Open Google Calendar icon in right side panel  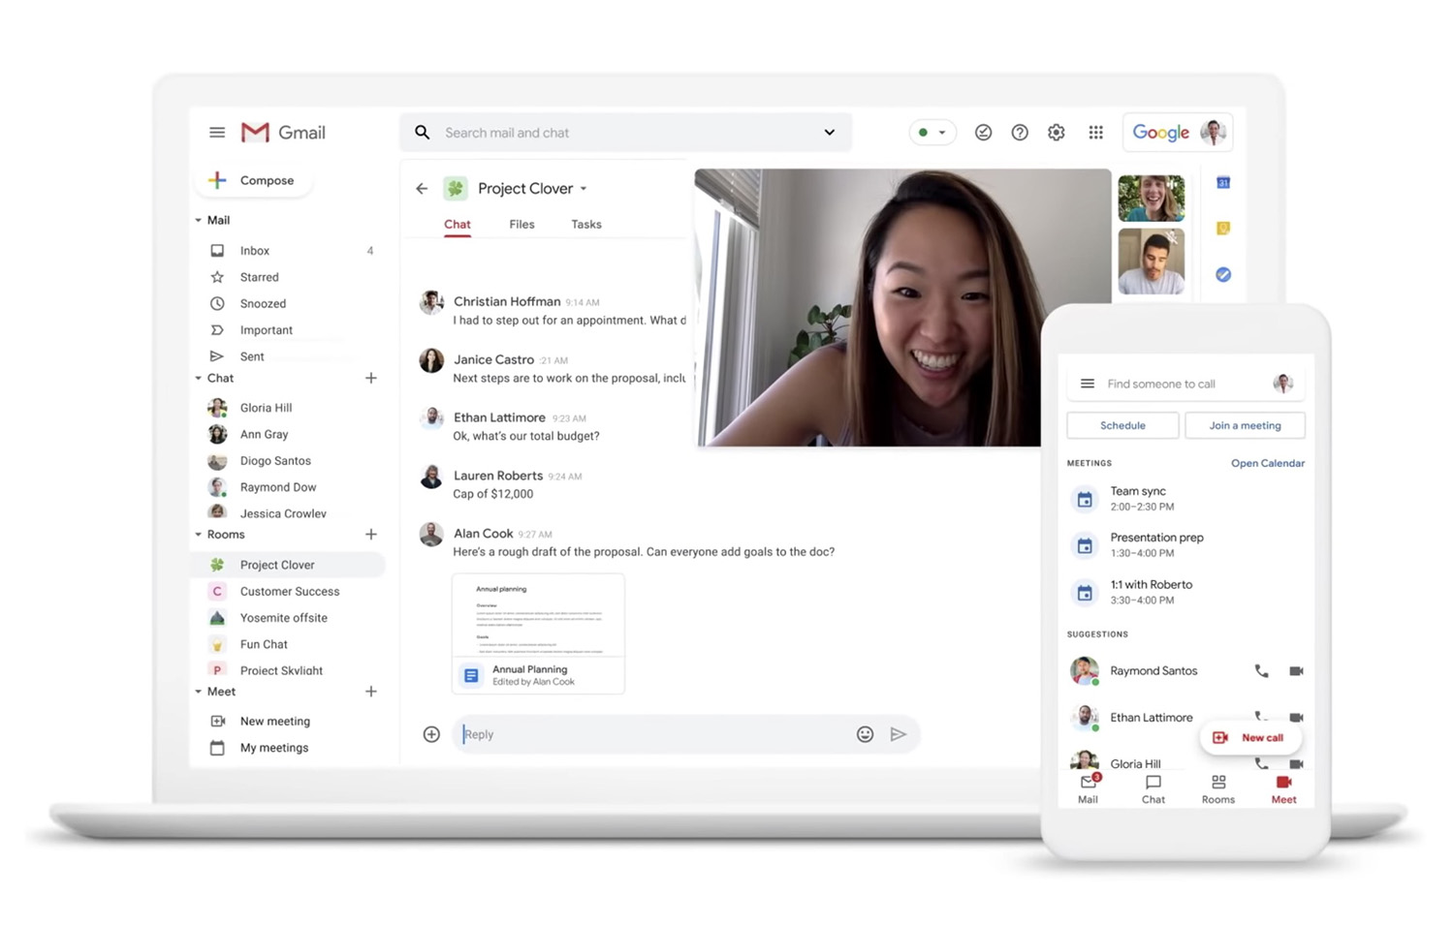1223,183
